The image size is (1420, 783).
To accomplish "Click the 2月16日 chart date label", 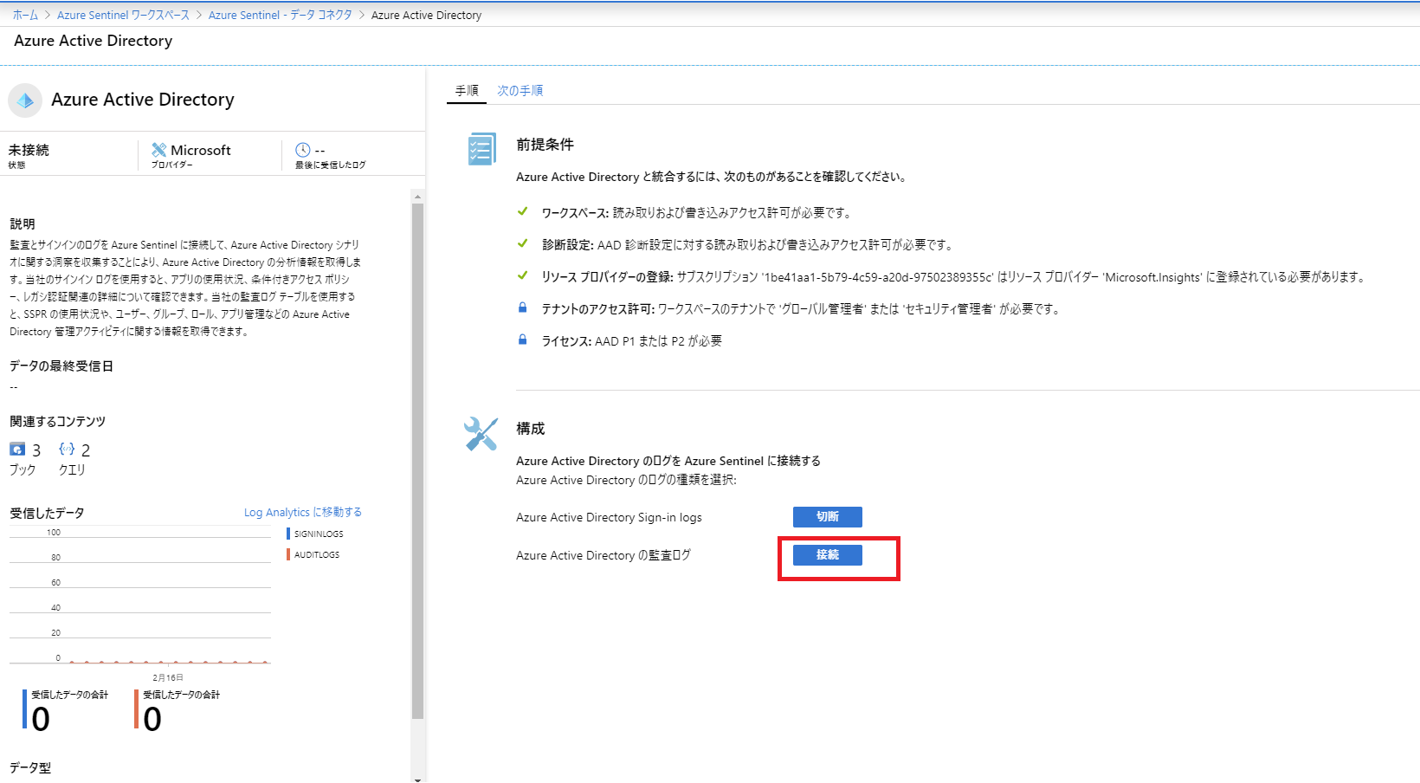I will tap(168, 677).
